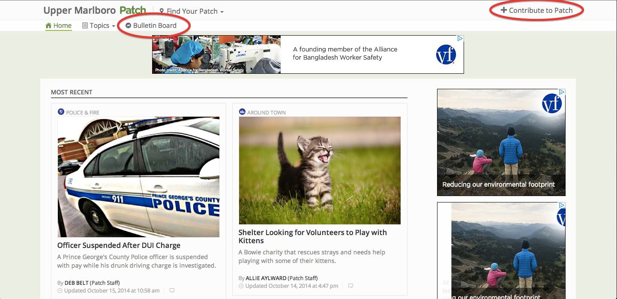Open the Bulletin Board tab
The height and width of the screenshot is (299, 617).
pyautogui.click(x=155, y=26)
